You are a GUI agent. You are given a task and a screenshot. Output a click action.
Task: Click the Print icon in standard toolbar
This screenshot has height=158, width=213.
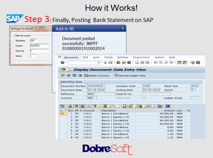[x=137, y=63]
